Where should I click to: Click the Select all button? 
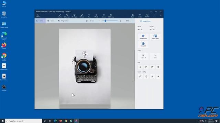coord(143,56)
